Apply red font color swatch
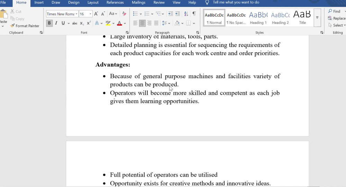 click(119, 23)
